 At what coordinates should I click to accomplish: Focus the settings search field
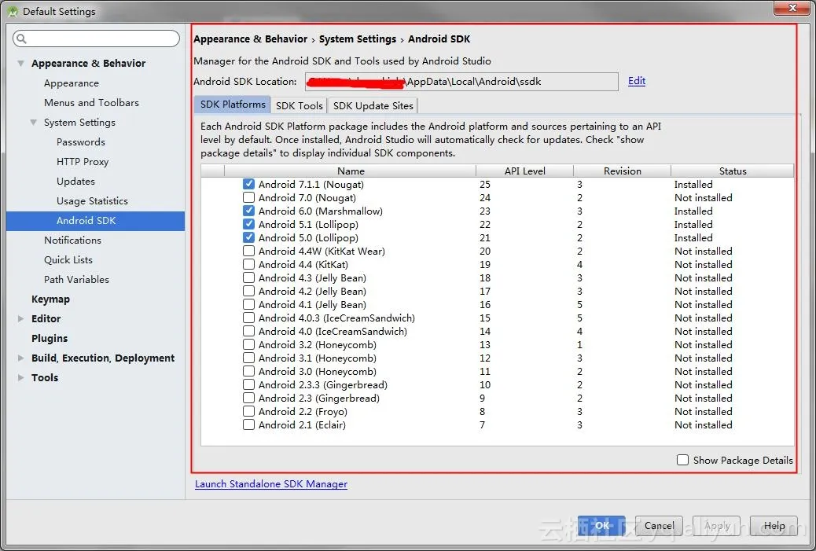[96, 39]
